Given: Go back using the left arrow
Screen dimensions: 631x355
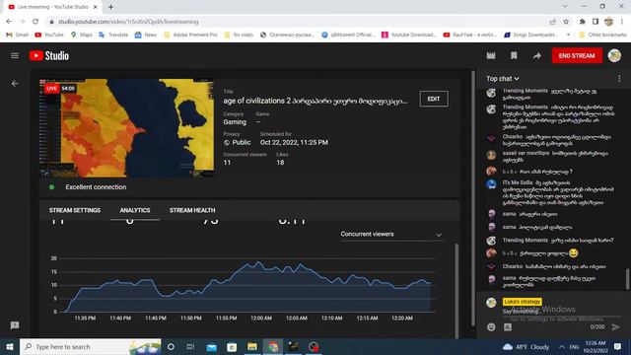Looking at the screenshot, I should click(x=15, y=83).
